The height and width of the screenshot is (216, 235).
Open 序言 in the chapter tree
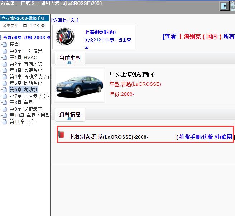coord(14,44)
